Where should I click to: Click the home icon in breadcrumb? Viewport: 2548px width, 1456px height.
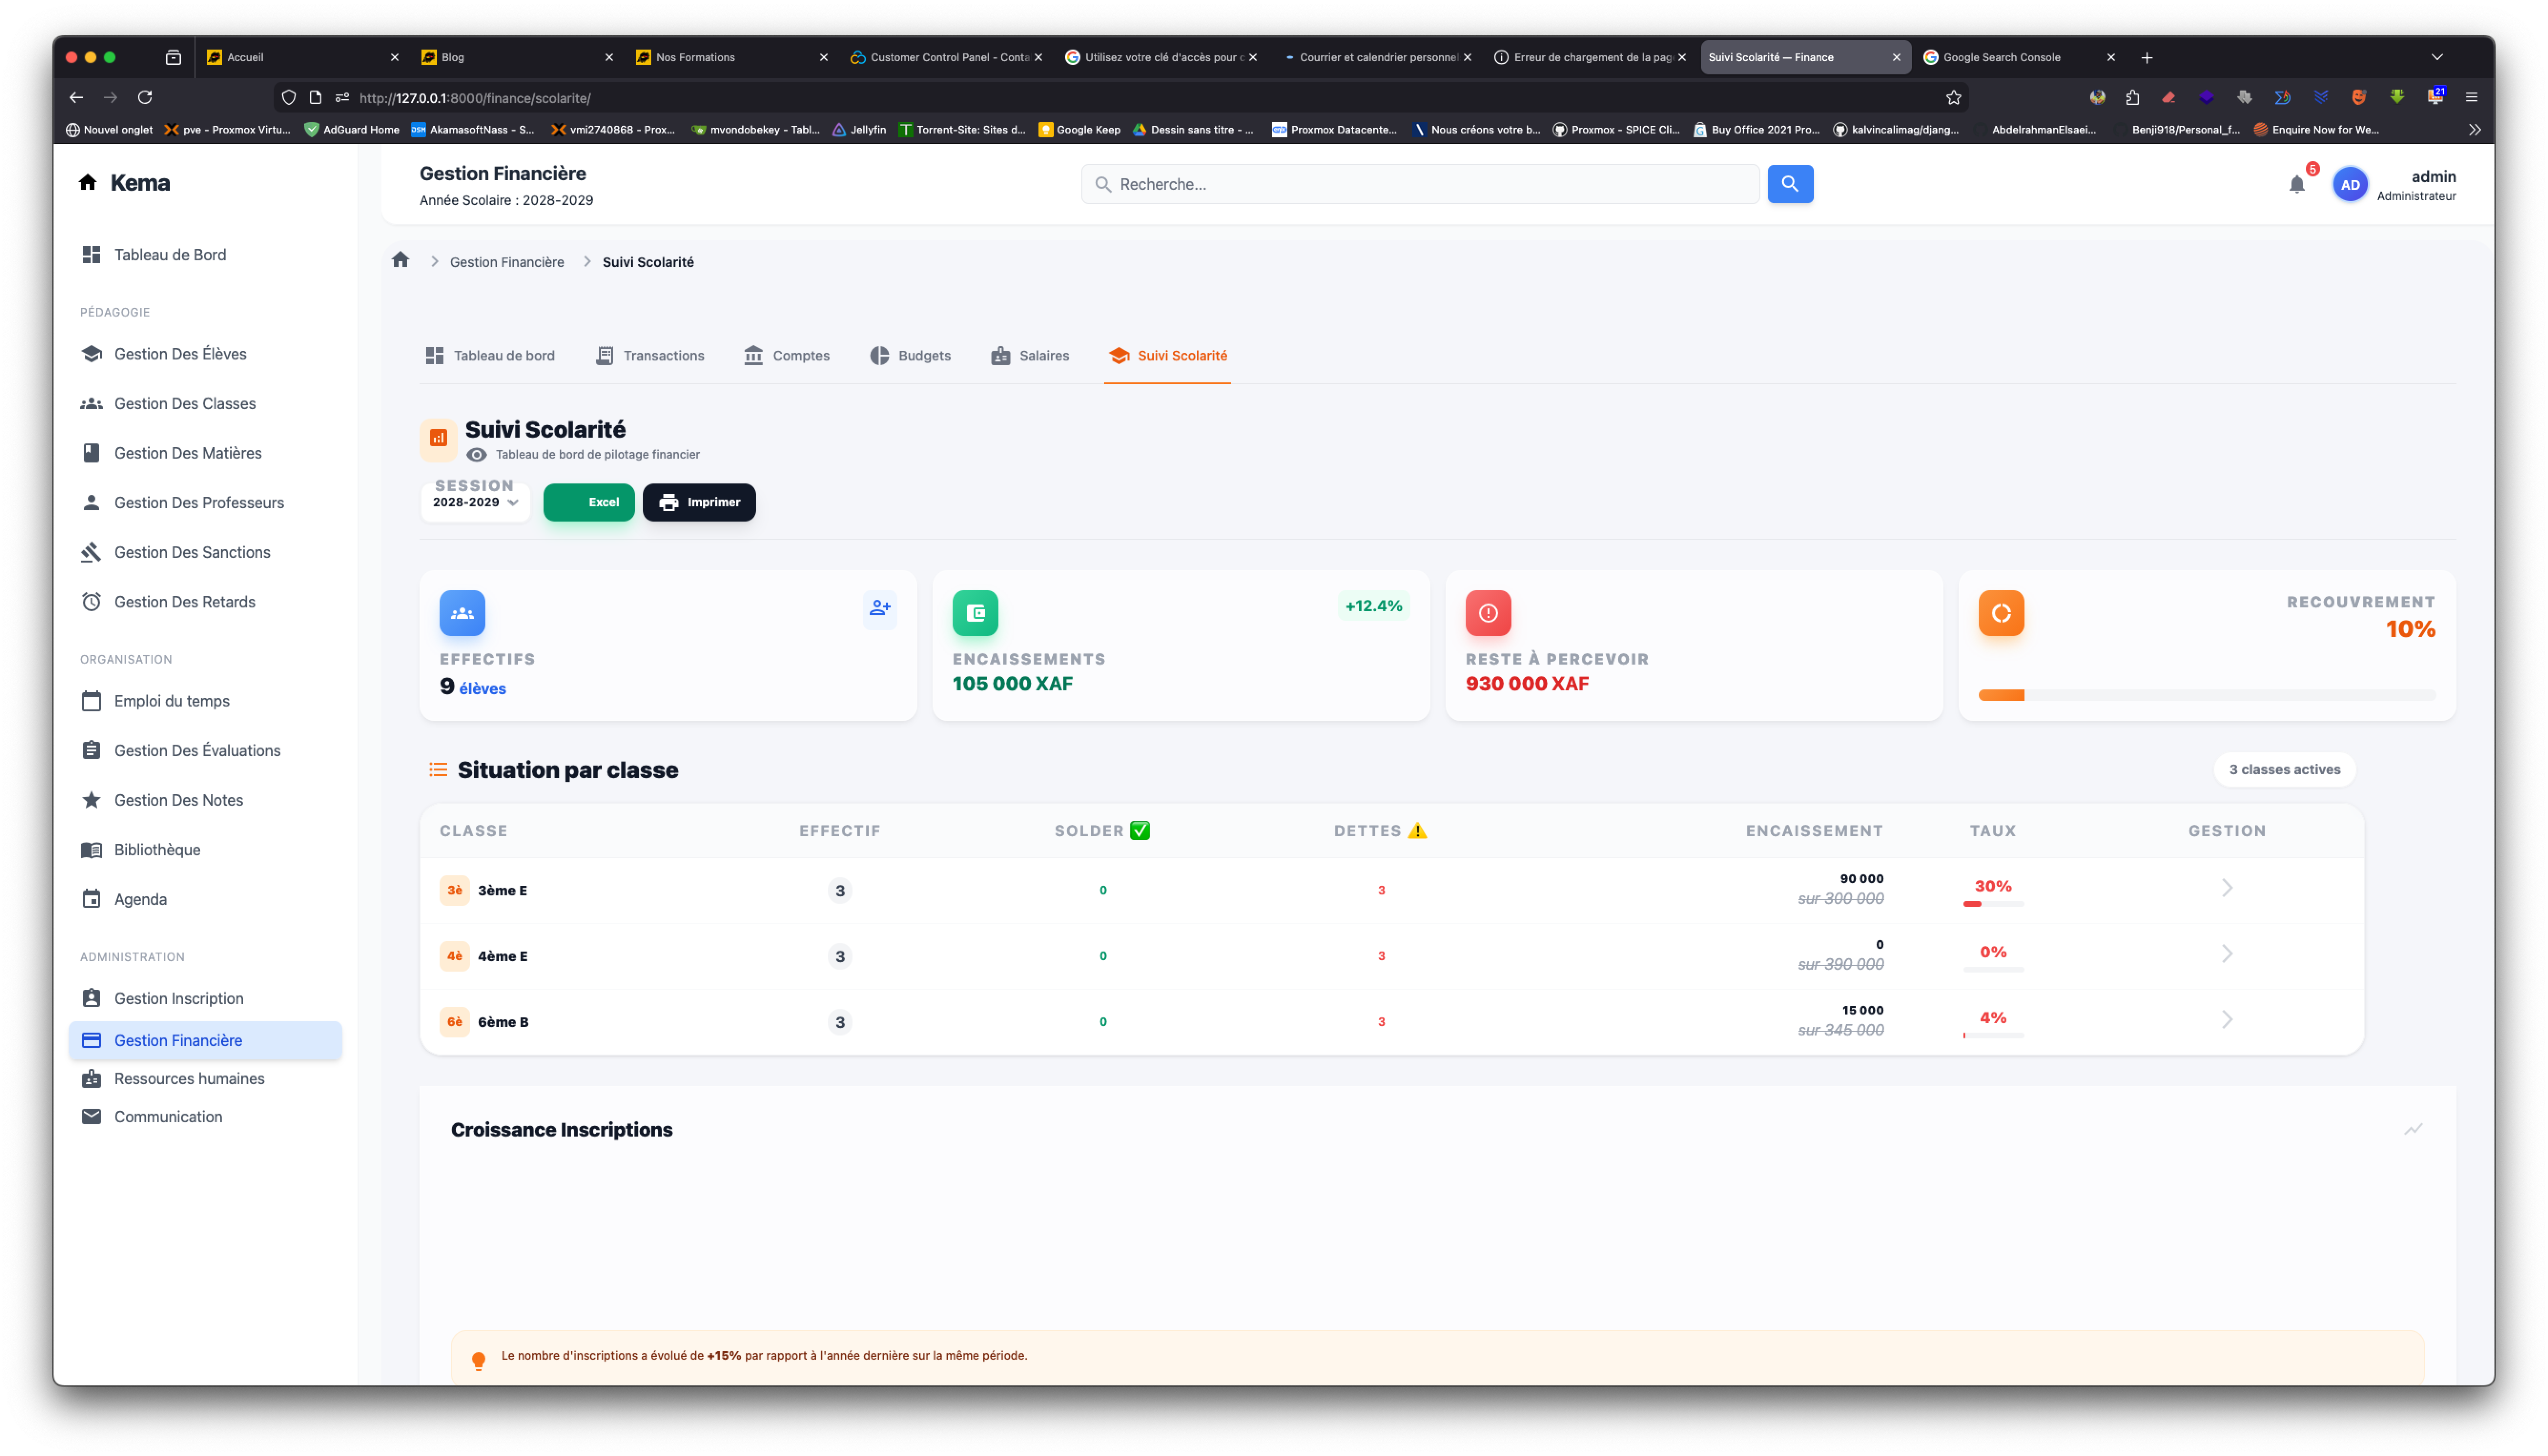click(x=401, y=260)
